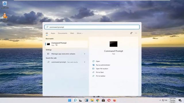Click the Manage app execution aliases list icon
Screen dimensions: 184x103
click(48, 54)
